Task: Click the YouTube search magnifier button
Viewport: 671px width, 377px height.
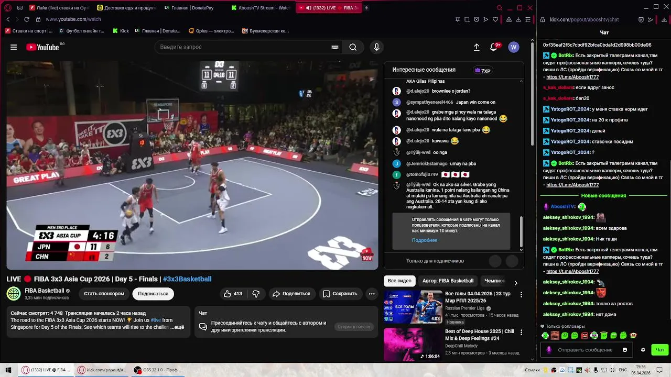Action: [353, 47]
